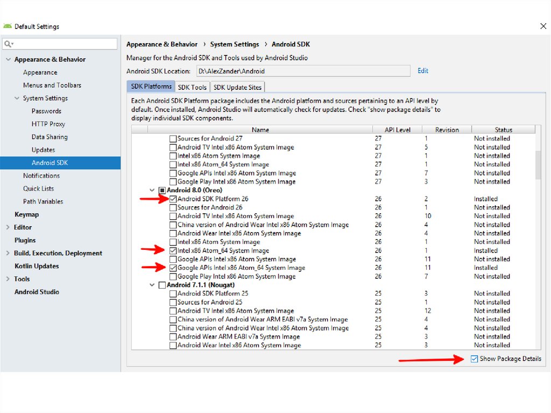
Task: Click Edit link for SDK location
Action: 423,71
